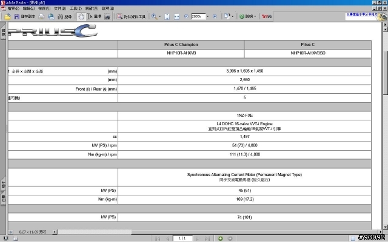
Task: Click the 111 (11.3) / 4,000 torque value
Action: 245,154
